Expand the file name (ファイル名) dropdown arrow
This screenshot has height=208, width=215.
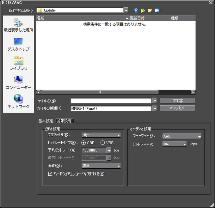coord(155,101)
